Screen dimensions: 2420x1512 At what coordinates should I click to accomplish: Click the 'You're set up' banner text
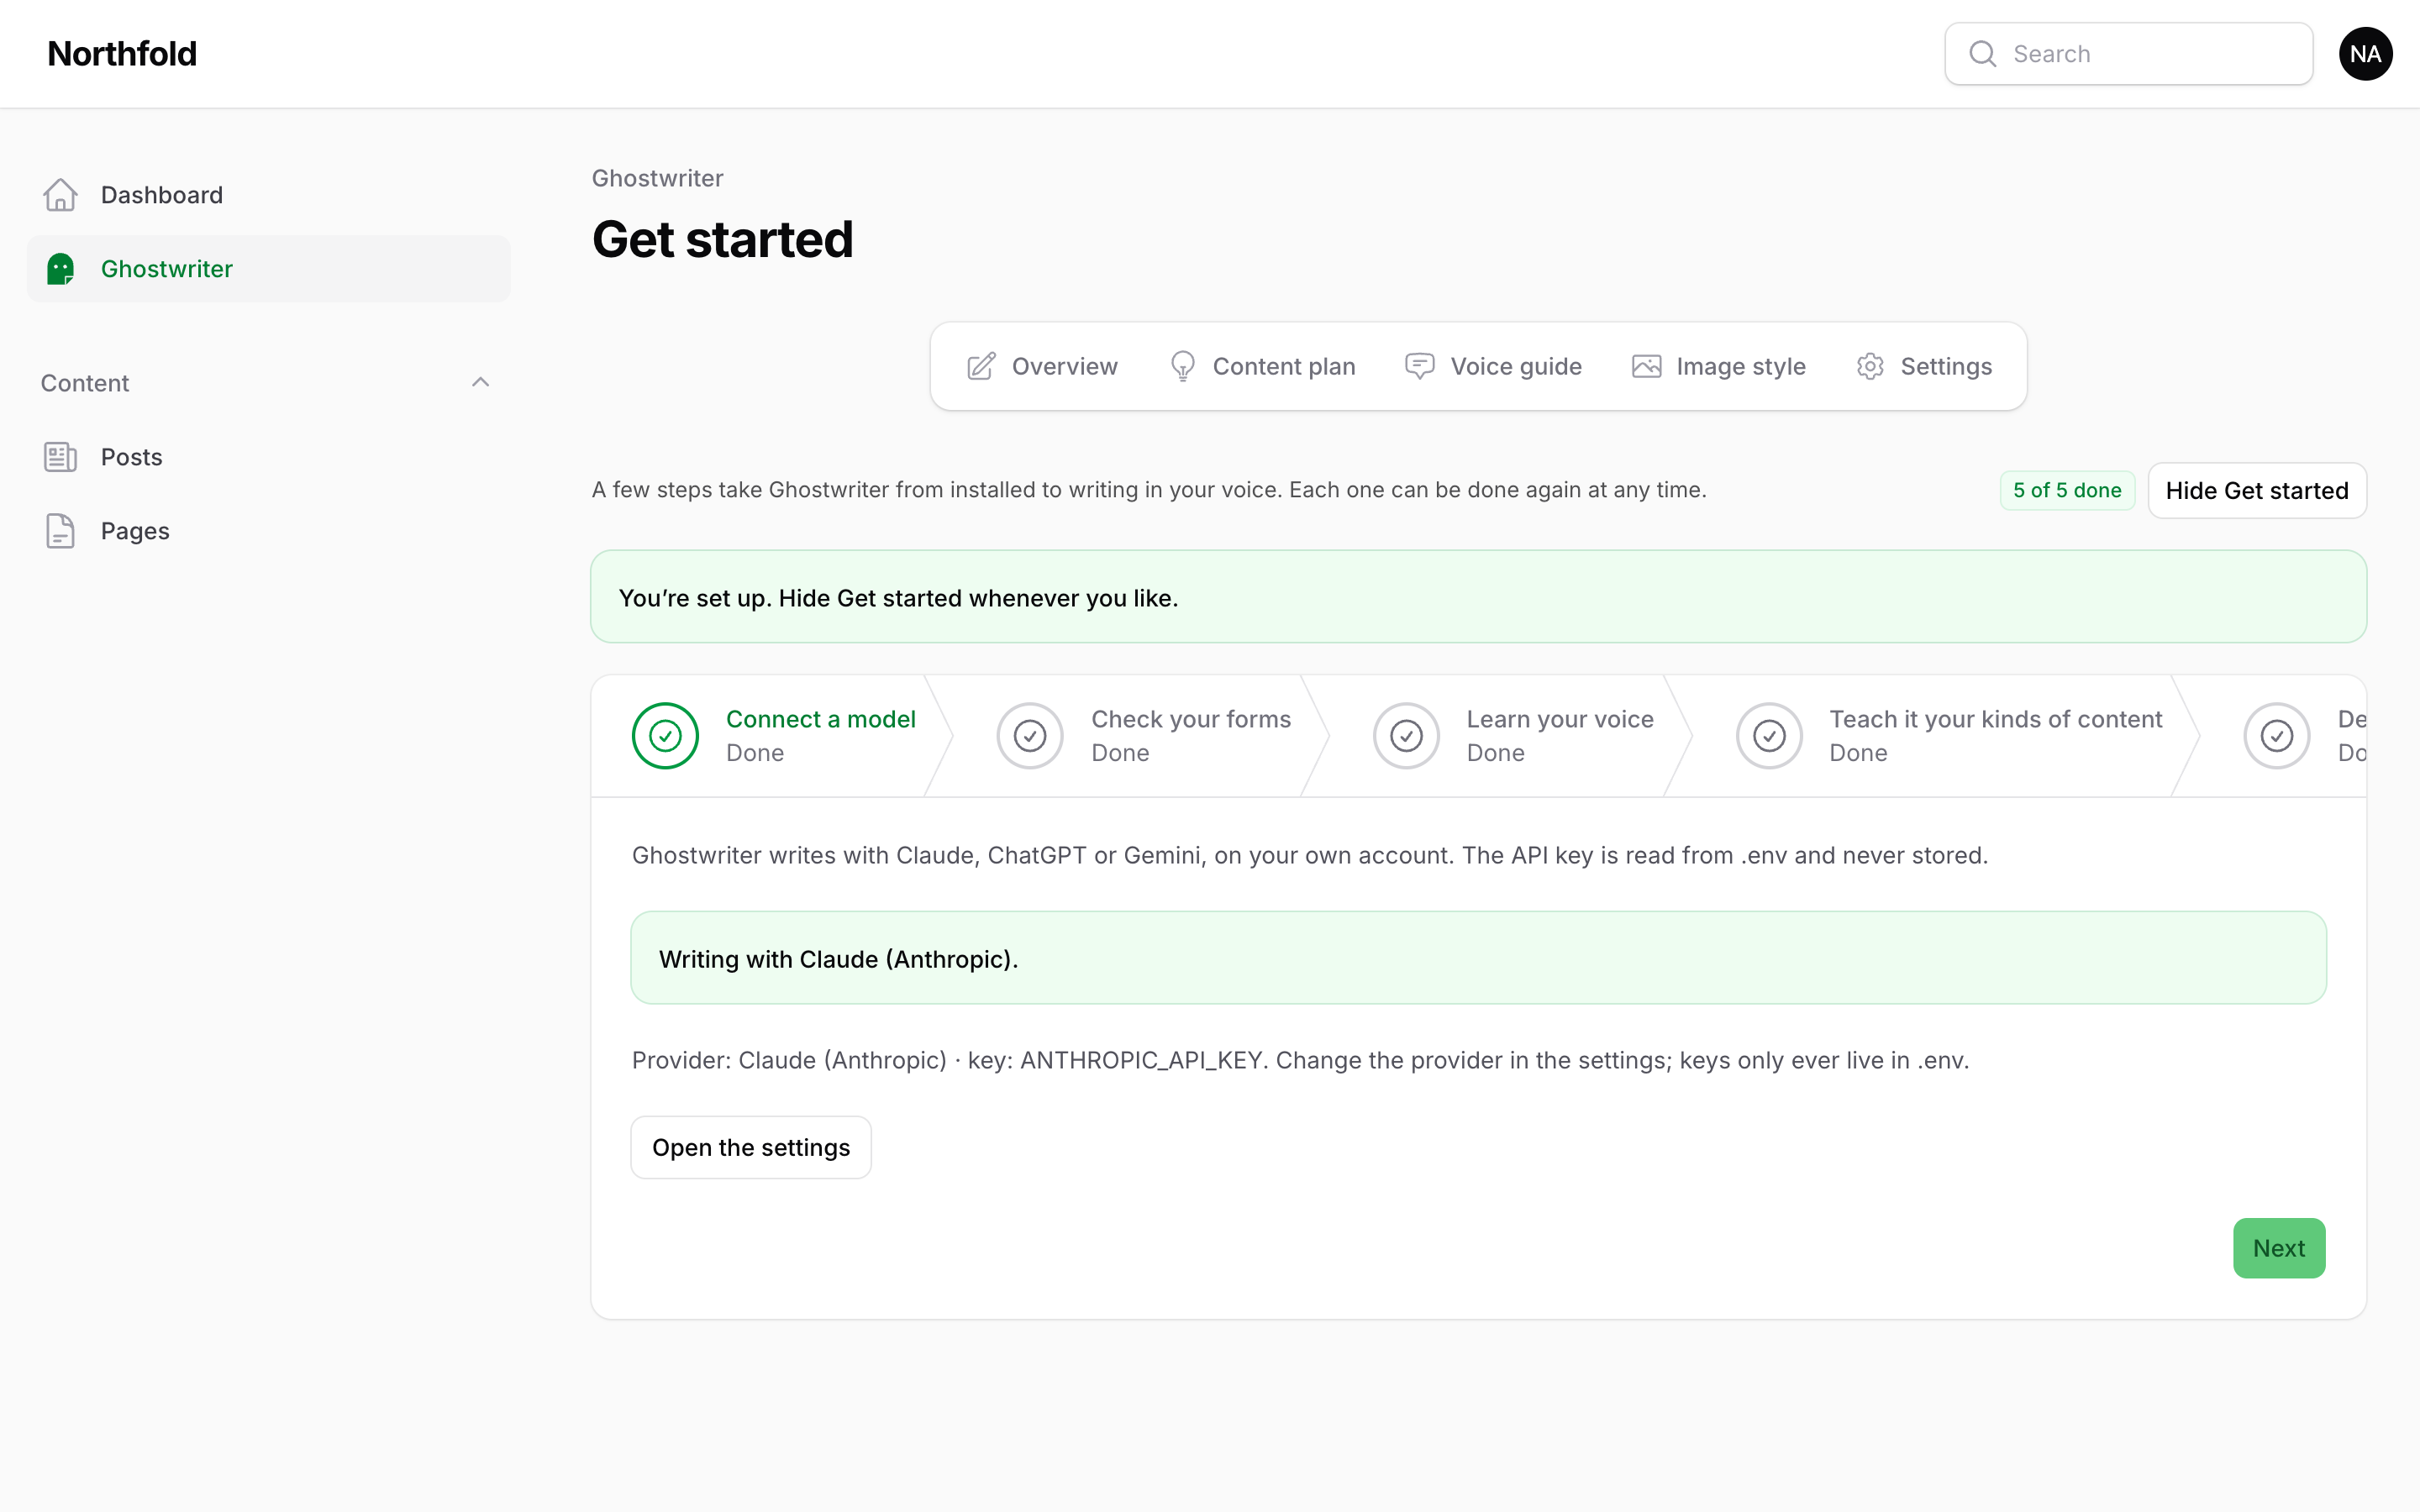coord(898,598)
